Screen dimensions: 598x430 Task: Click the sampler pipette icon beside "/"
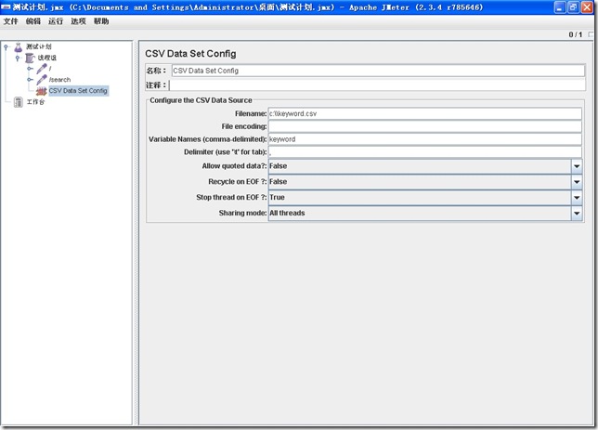tap(42, 69)
